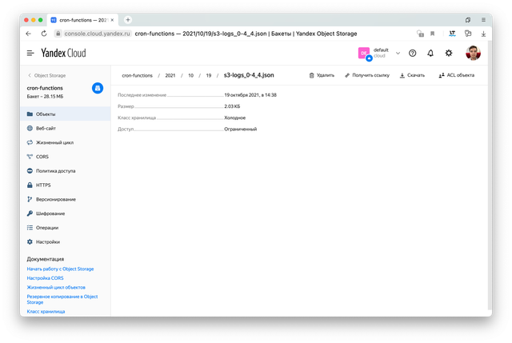Screen dimensions: 512x343
Task: Open the settings gear in header
Action: 449,53
